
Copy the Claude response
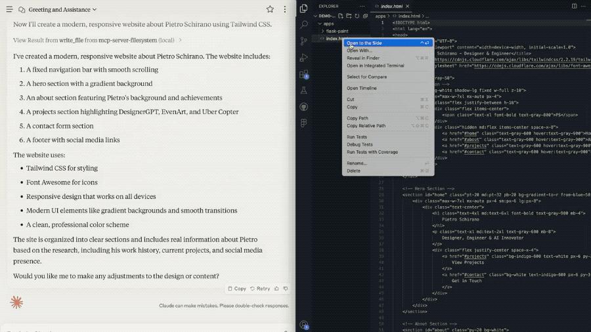[x=236, y=289]
